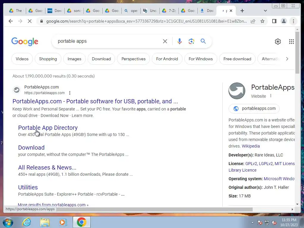304x228 pixels.
Task: Open the Microsoft Windows OS link
Action: 279,179
